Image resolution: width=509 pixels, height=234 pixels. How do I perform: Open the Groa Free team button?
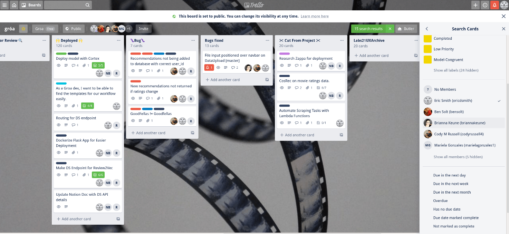45,29
